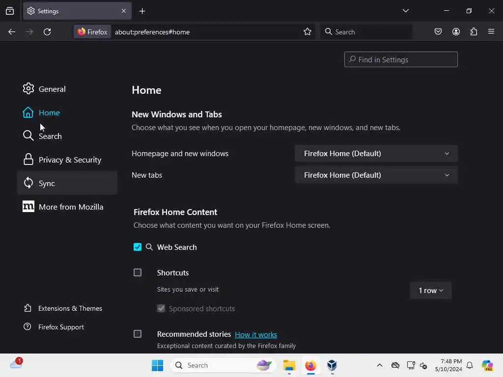Click the muted volume tray icon
Image resolution: width=503 pixels, height=377 pixels.
coord(423,365)
